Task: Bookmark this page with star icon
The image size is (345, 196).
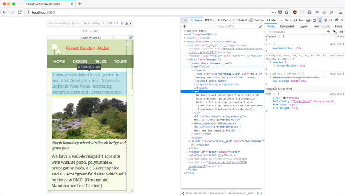Action: [286, 12]
